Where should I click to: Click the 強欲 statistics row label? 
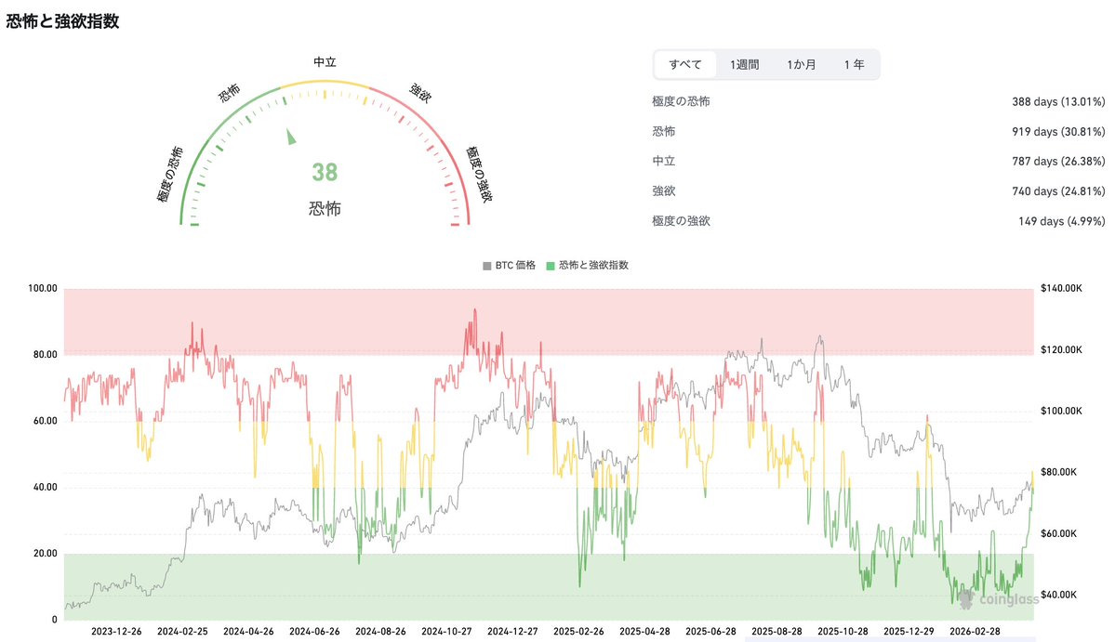pyautogui.click(x=663, y=191)
